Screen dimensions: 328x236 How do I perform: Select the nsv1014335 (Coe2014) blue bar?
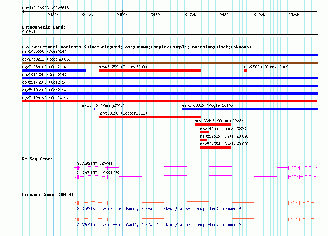pos(170,78)
